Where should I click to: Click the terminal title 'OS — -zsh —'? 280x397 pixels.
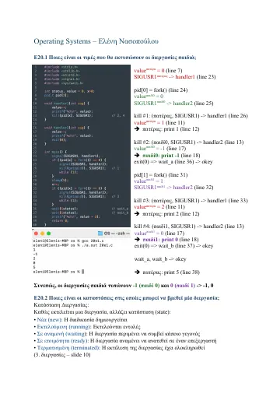117,234
